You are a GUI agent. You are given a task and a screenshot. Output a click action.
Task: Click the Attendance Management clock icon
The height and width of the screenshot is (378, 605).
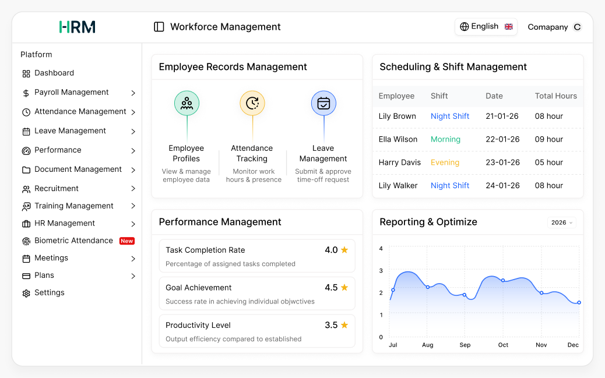pyautogui.click(x=26, y=111)
